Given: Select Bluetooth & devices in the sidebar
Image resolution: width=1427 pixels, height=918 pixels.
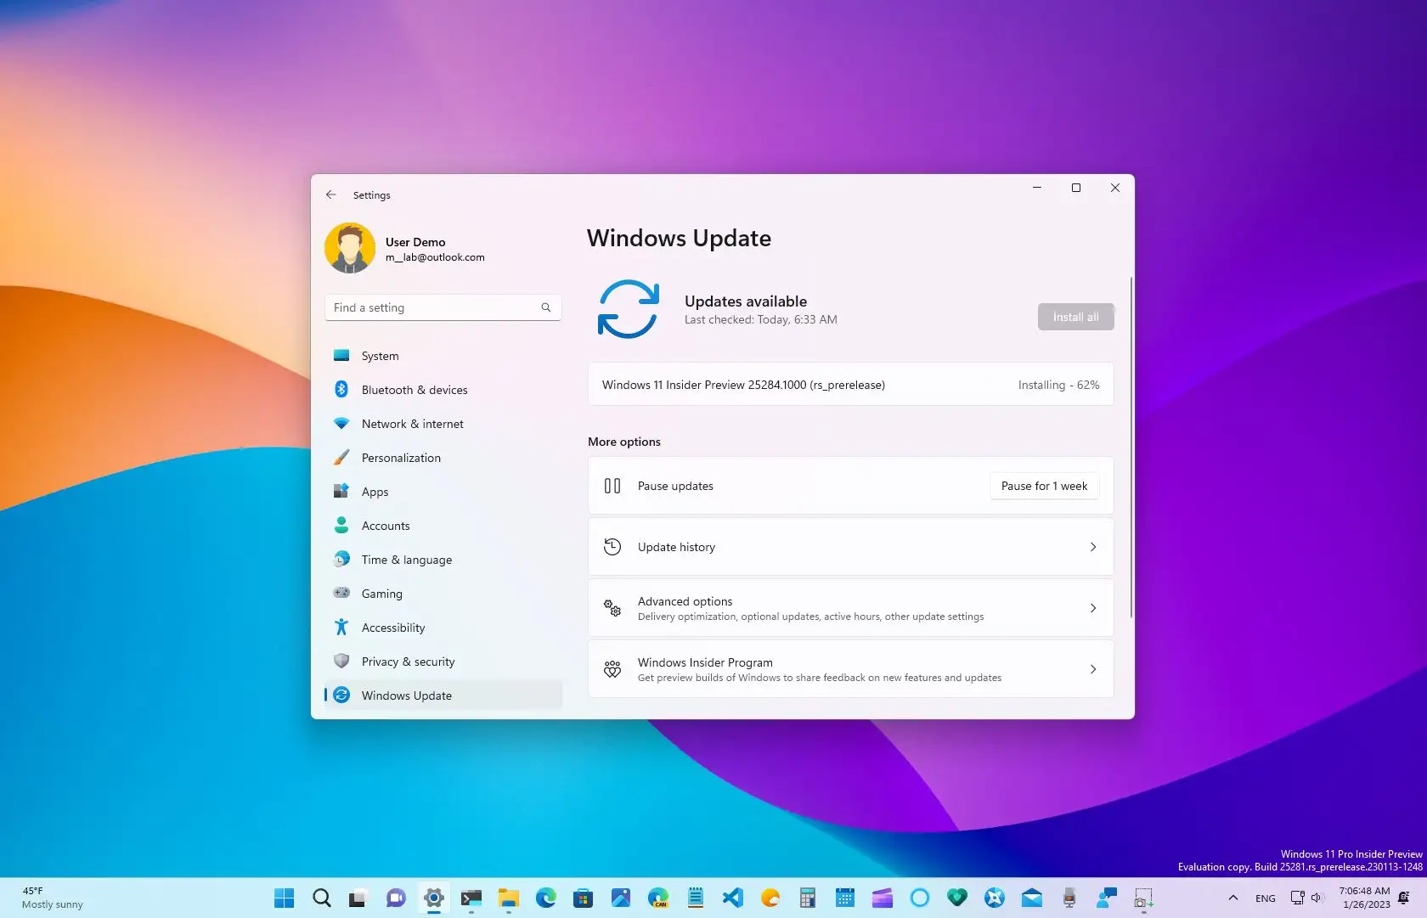Looking at the screenshot, I should (443, 390).
